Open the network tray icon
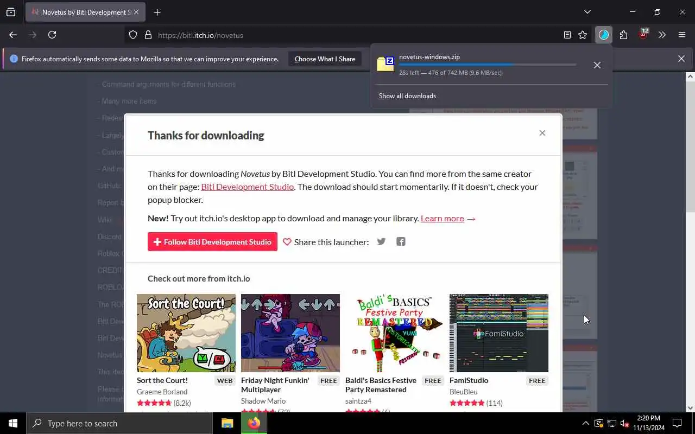The height and width of the screenshot is (434, 695). [611, 423]
